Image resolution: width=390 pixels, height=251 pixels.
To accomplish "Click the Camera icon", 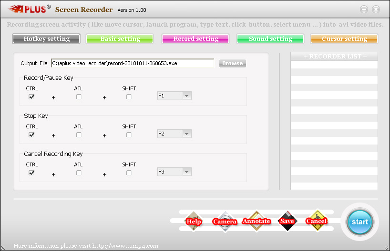I will pos(225,221).
